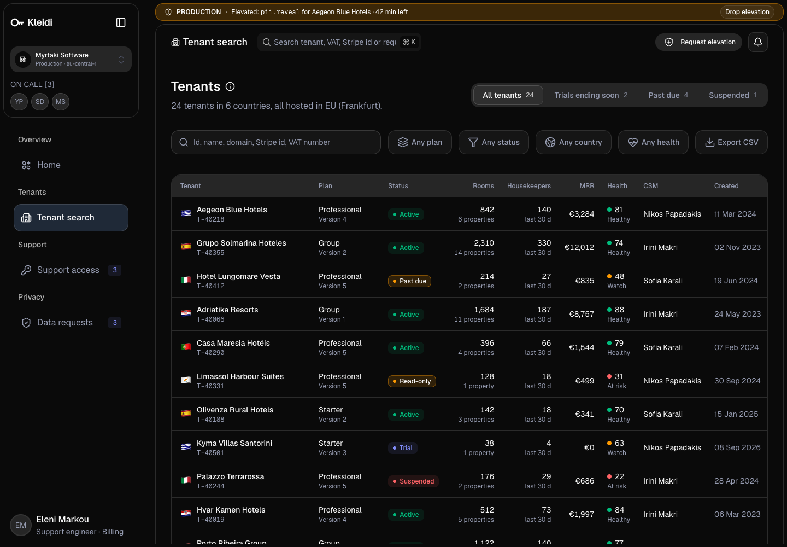
Task: Click Past due status of Hotel Lungomare Vesta
Action: click(409, 281)
